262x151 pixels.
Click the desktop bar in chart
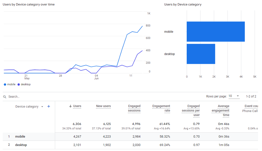coord(201,54)
